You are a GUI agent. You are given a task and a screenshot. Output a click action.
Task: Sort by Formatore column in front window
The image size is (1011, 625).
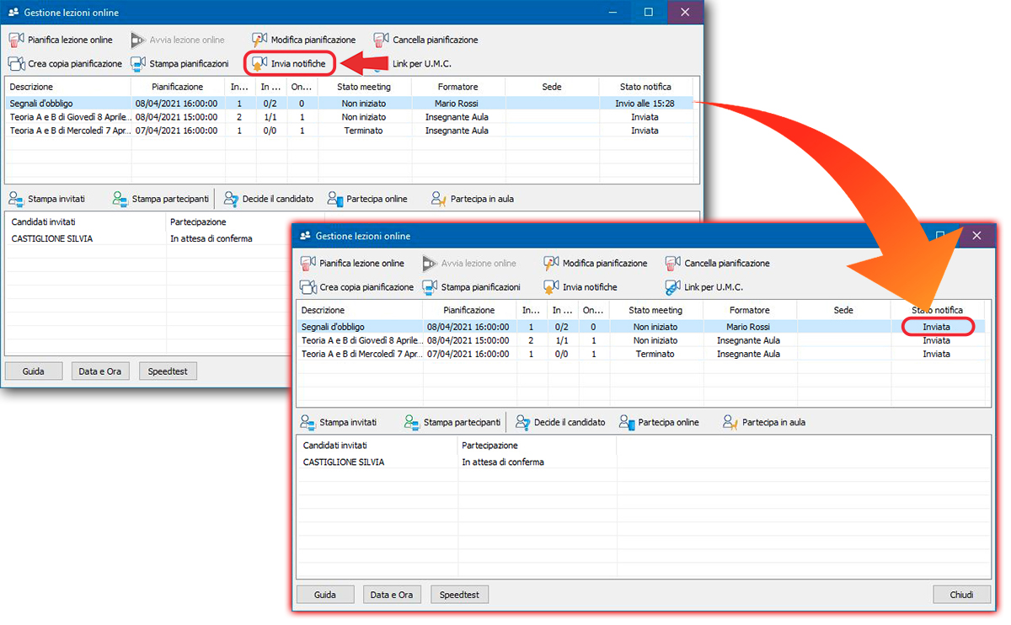[749, 311]
